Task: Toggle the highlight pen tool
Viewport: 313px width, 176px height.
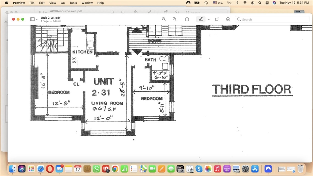Action: 201,19
